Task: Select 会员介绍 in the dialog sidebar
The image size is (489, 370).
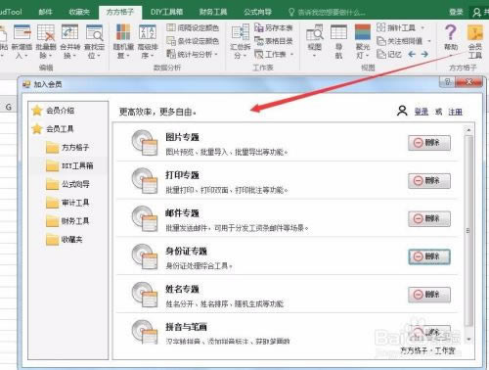Action: click(x=54, y=111)
